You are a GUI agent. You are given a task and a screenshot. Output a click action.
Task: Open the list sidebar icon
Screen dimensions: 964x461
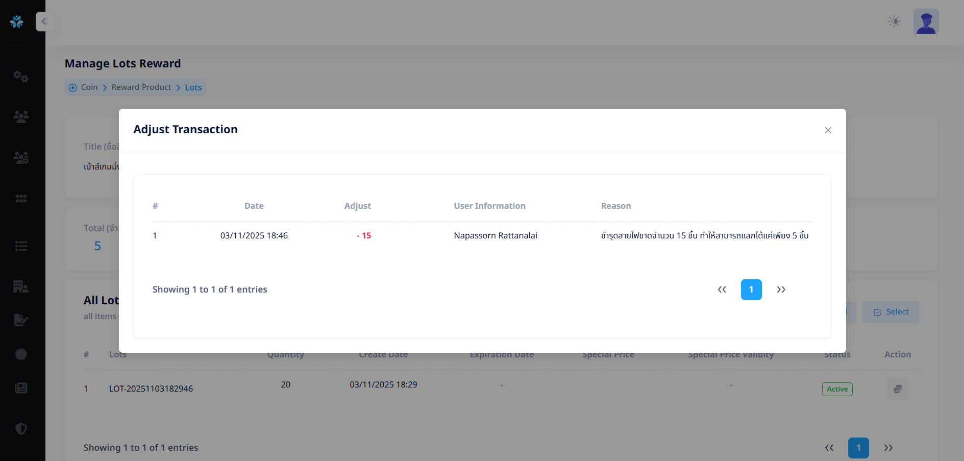coord(21,247)
